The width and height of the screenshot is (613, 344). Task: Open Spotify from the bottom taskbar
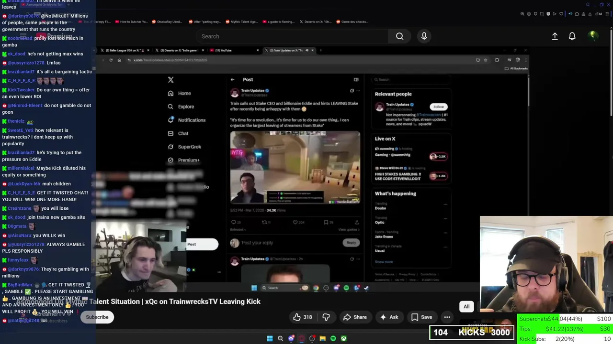click(x=333, y=339)
